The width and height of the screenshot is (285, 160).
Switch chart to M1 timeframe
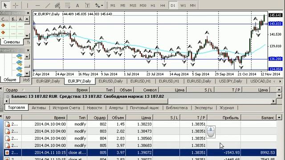pyautogui.click(x=113, y=5)
